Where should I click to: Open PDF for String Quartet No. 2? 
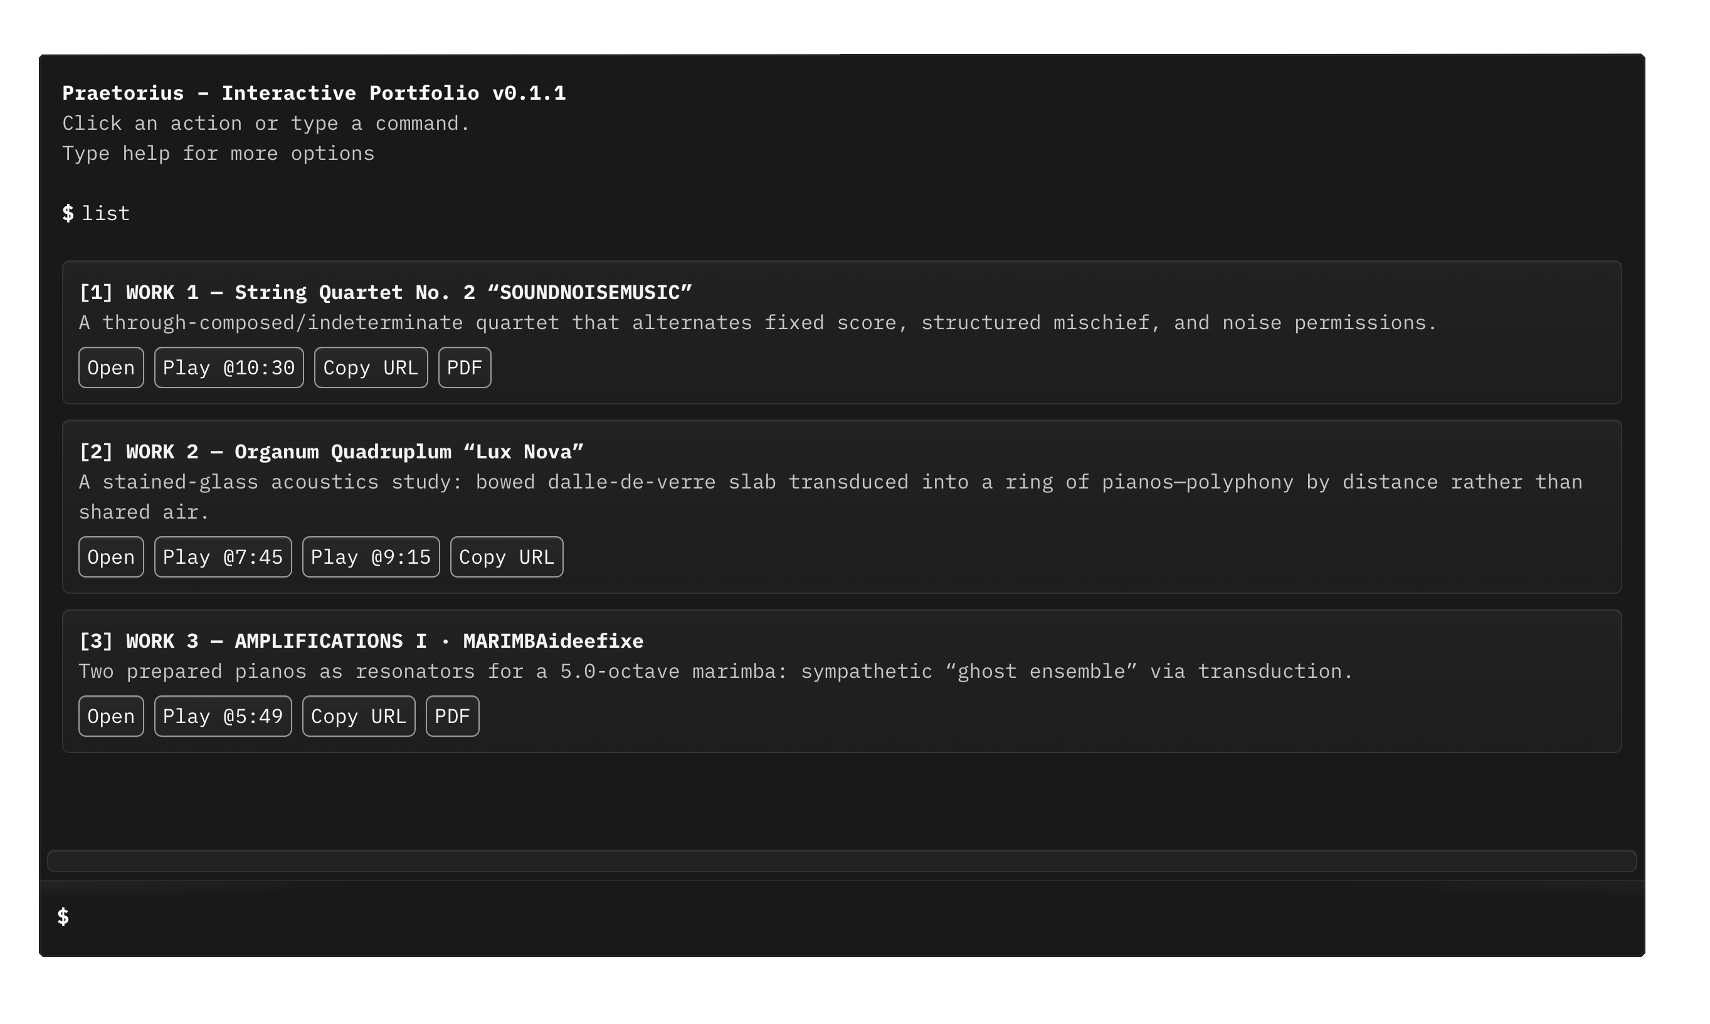click(x=464, y=368)
